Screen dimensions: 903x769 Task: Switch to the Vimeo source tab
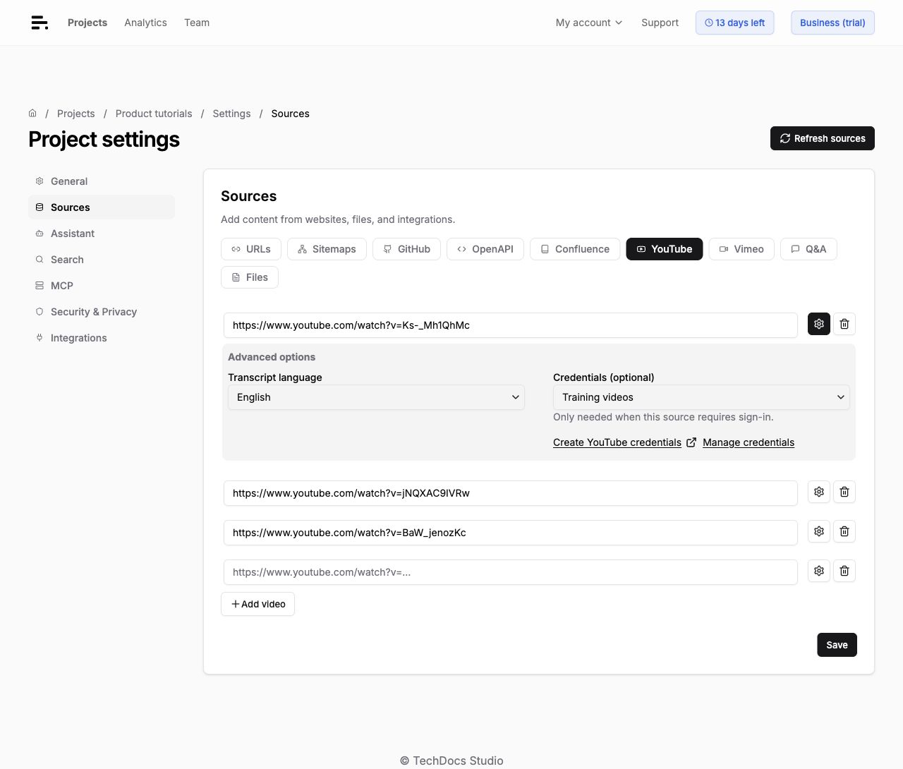(741, 249)
